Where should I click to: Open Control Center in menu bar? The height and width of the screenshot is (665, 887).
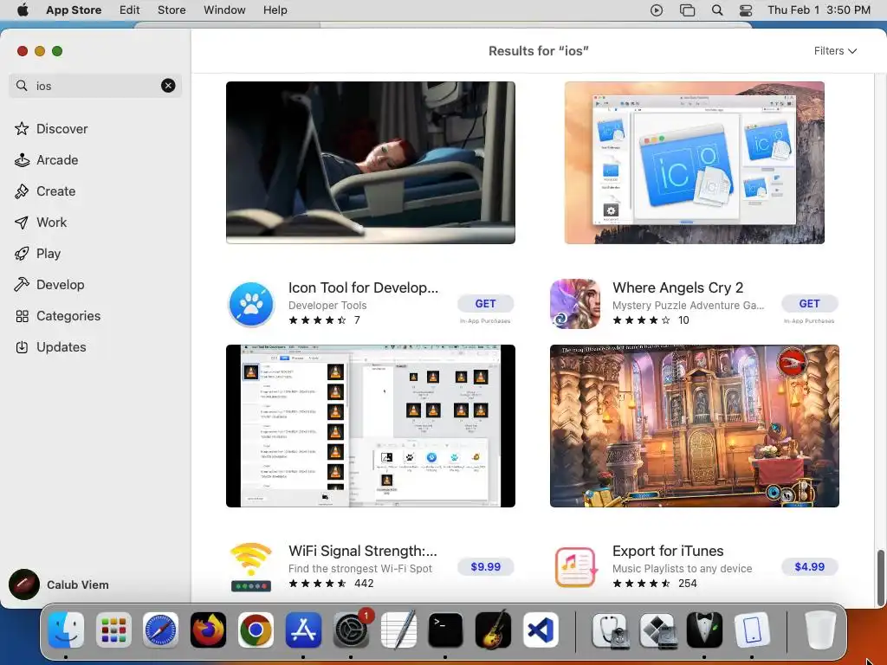(x=746, y=10)
